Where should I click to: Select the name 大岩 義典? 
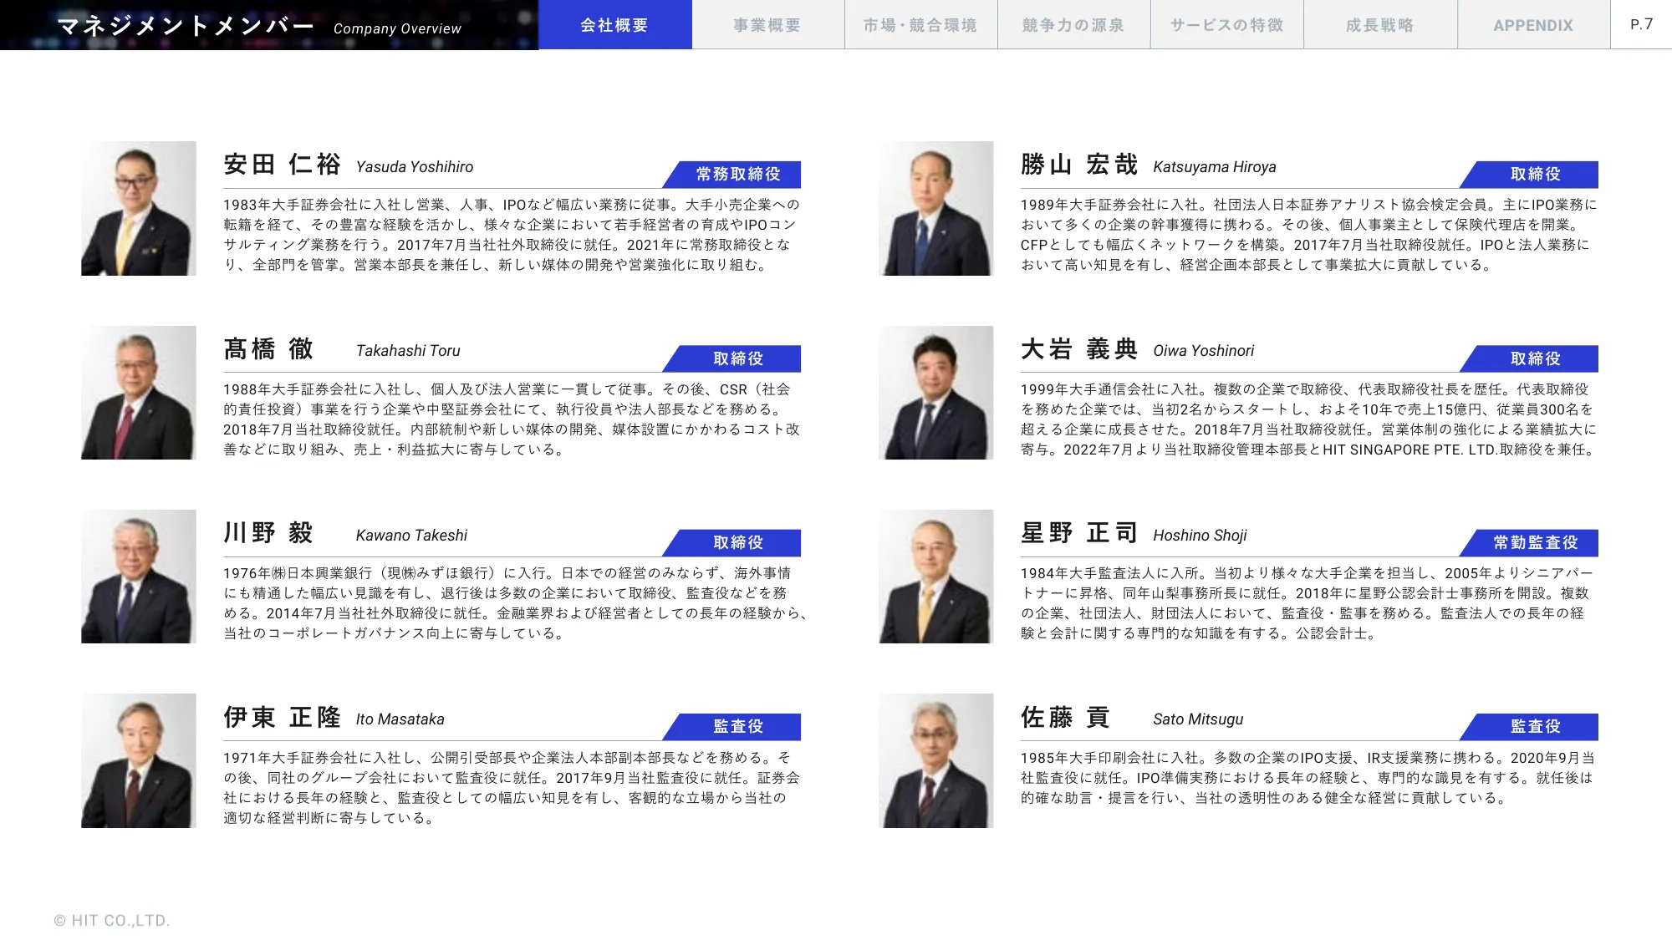click(1078, 349)
